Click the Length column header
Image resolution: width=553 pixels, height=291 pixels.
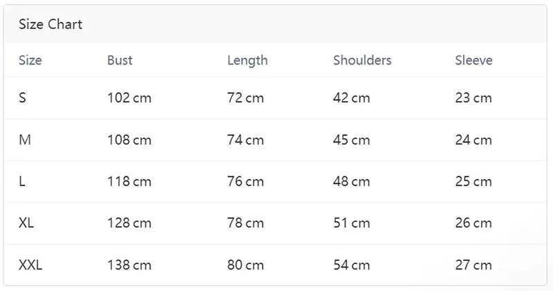[247, 60]
